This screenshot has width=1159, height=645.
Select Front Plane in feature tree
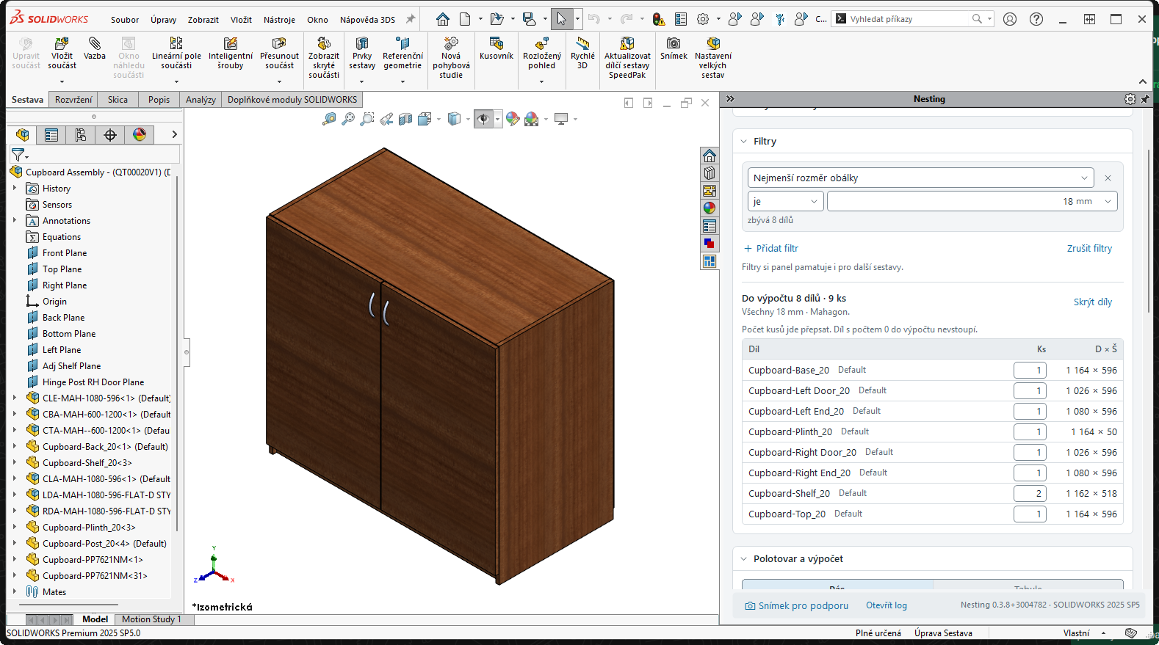click(65, 253)
